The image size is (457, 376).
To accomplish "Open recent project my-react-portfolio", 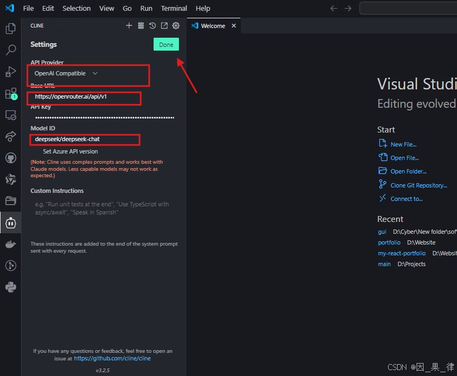I will (401, 253).
